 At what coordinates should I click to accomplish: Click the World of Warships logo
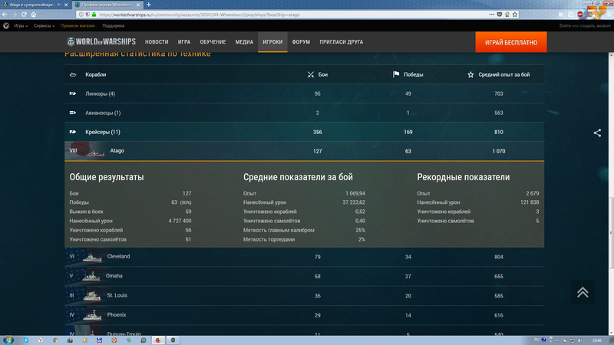(x=101, y=41)
